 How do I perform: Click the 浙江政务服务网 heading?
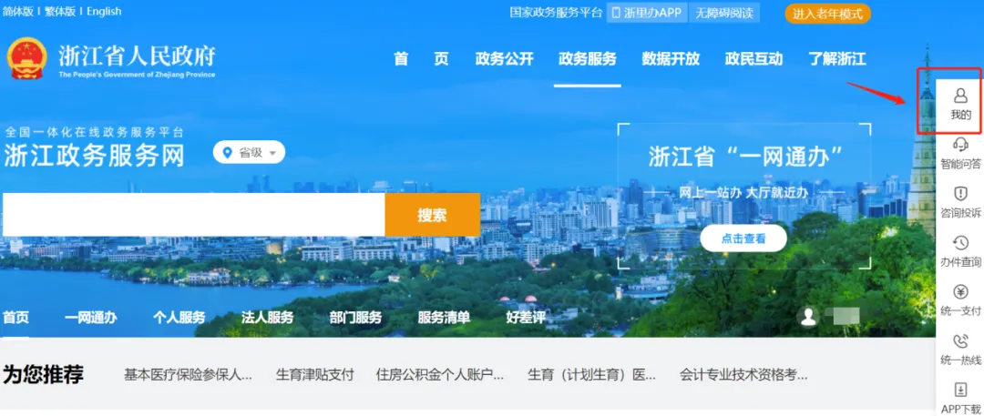(94, 156)
